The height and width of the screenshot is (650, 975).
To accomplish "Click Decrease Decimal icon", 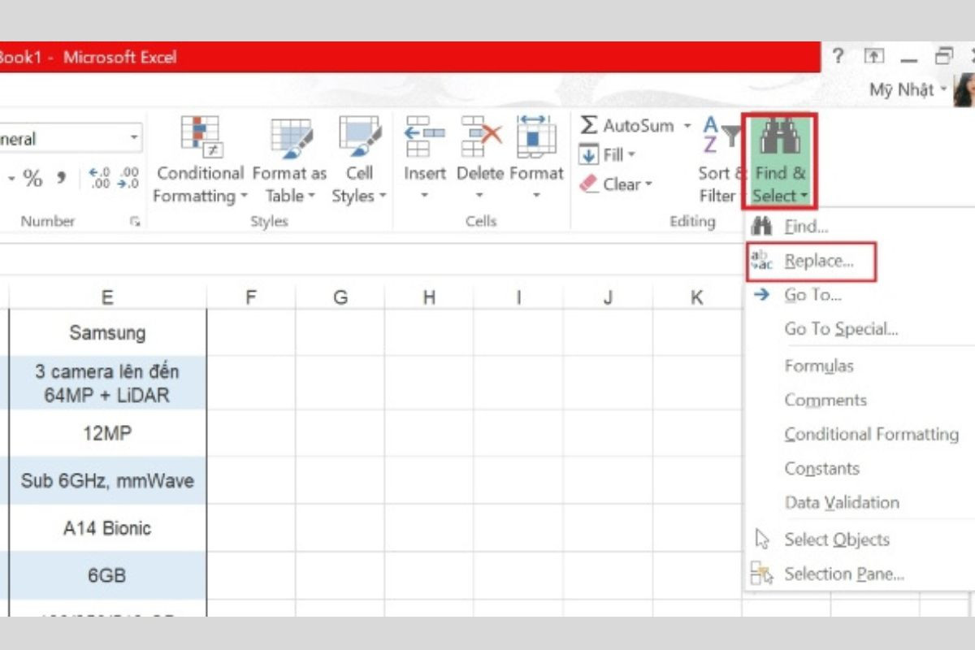I will pyautogui.click(x=128, y=178).
